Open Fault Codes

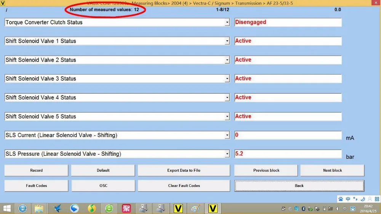(36, 185)
